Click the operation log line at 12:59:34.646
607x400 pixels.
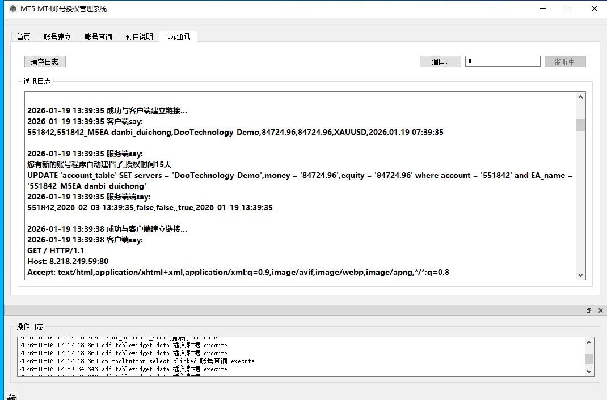click(124, 369)
